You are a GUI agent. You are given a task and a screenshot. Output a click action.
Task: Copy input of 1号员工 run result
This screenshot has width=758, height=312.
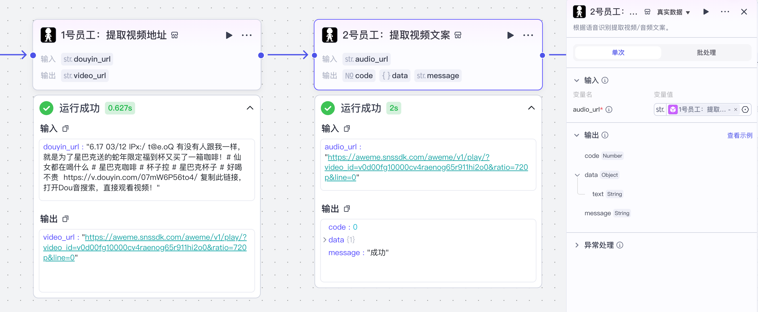[x=65, y=129]
